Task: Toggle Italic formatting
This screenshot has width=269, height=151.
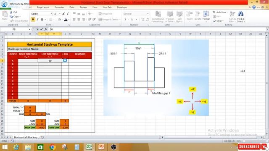Action: 37,20
